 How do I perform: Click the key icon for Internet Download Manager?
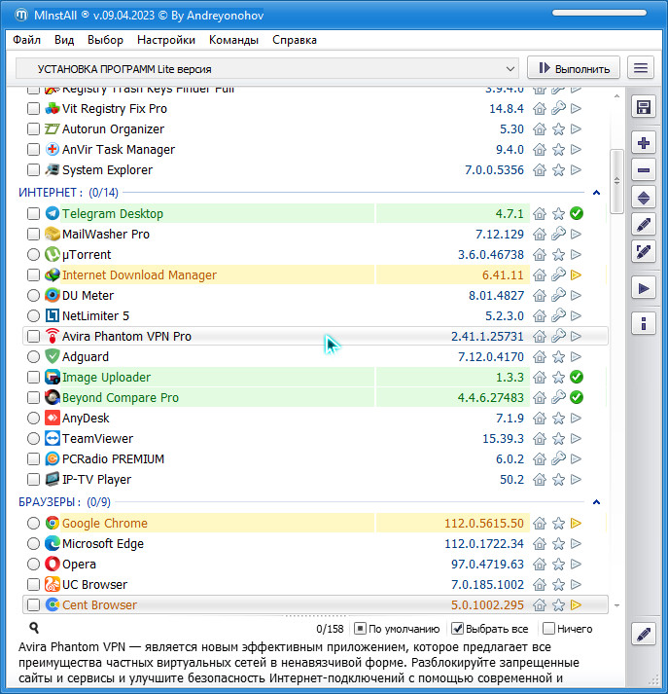click(558, 275)
